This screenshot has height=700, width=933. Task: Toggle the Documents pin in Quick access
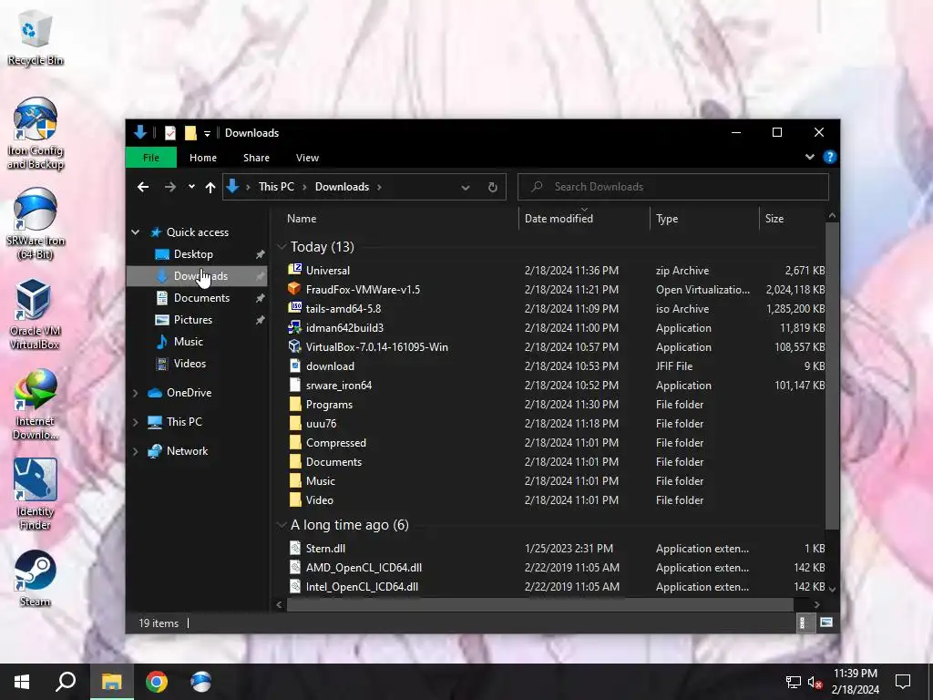[260, 298]
